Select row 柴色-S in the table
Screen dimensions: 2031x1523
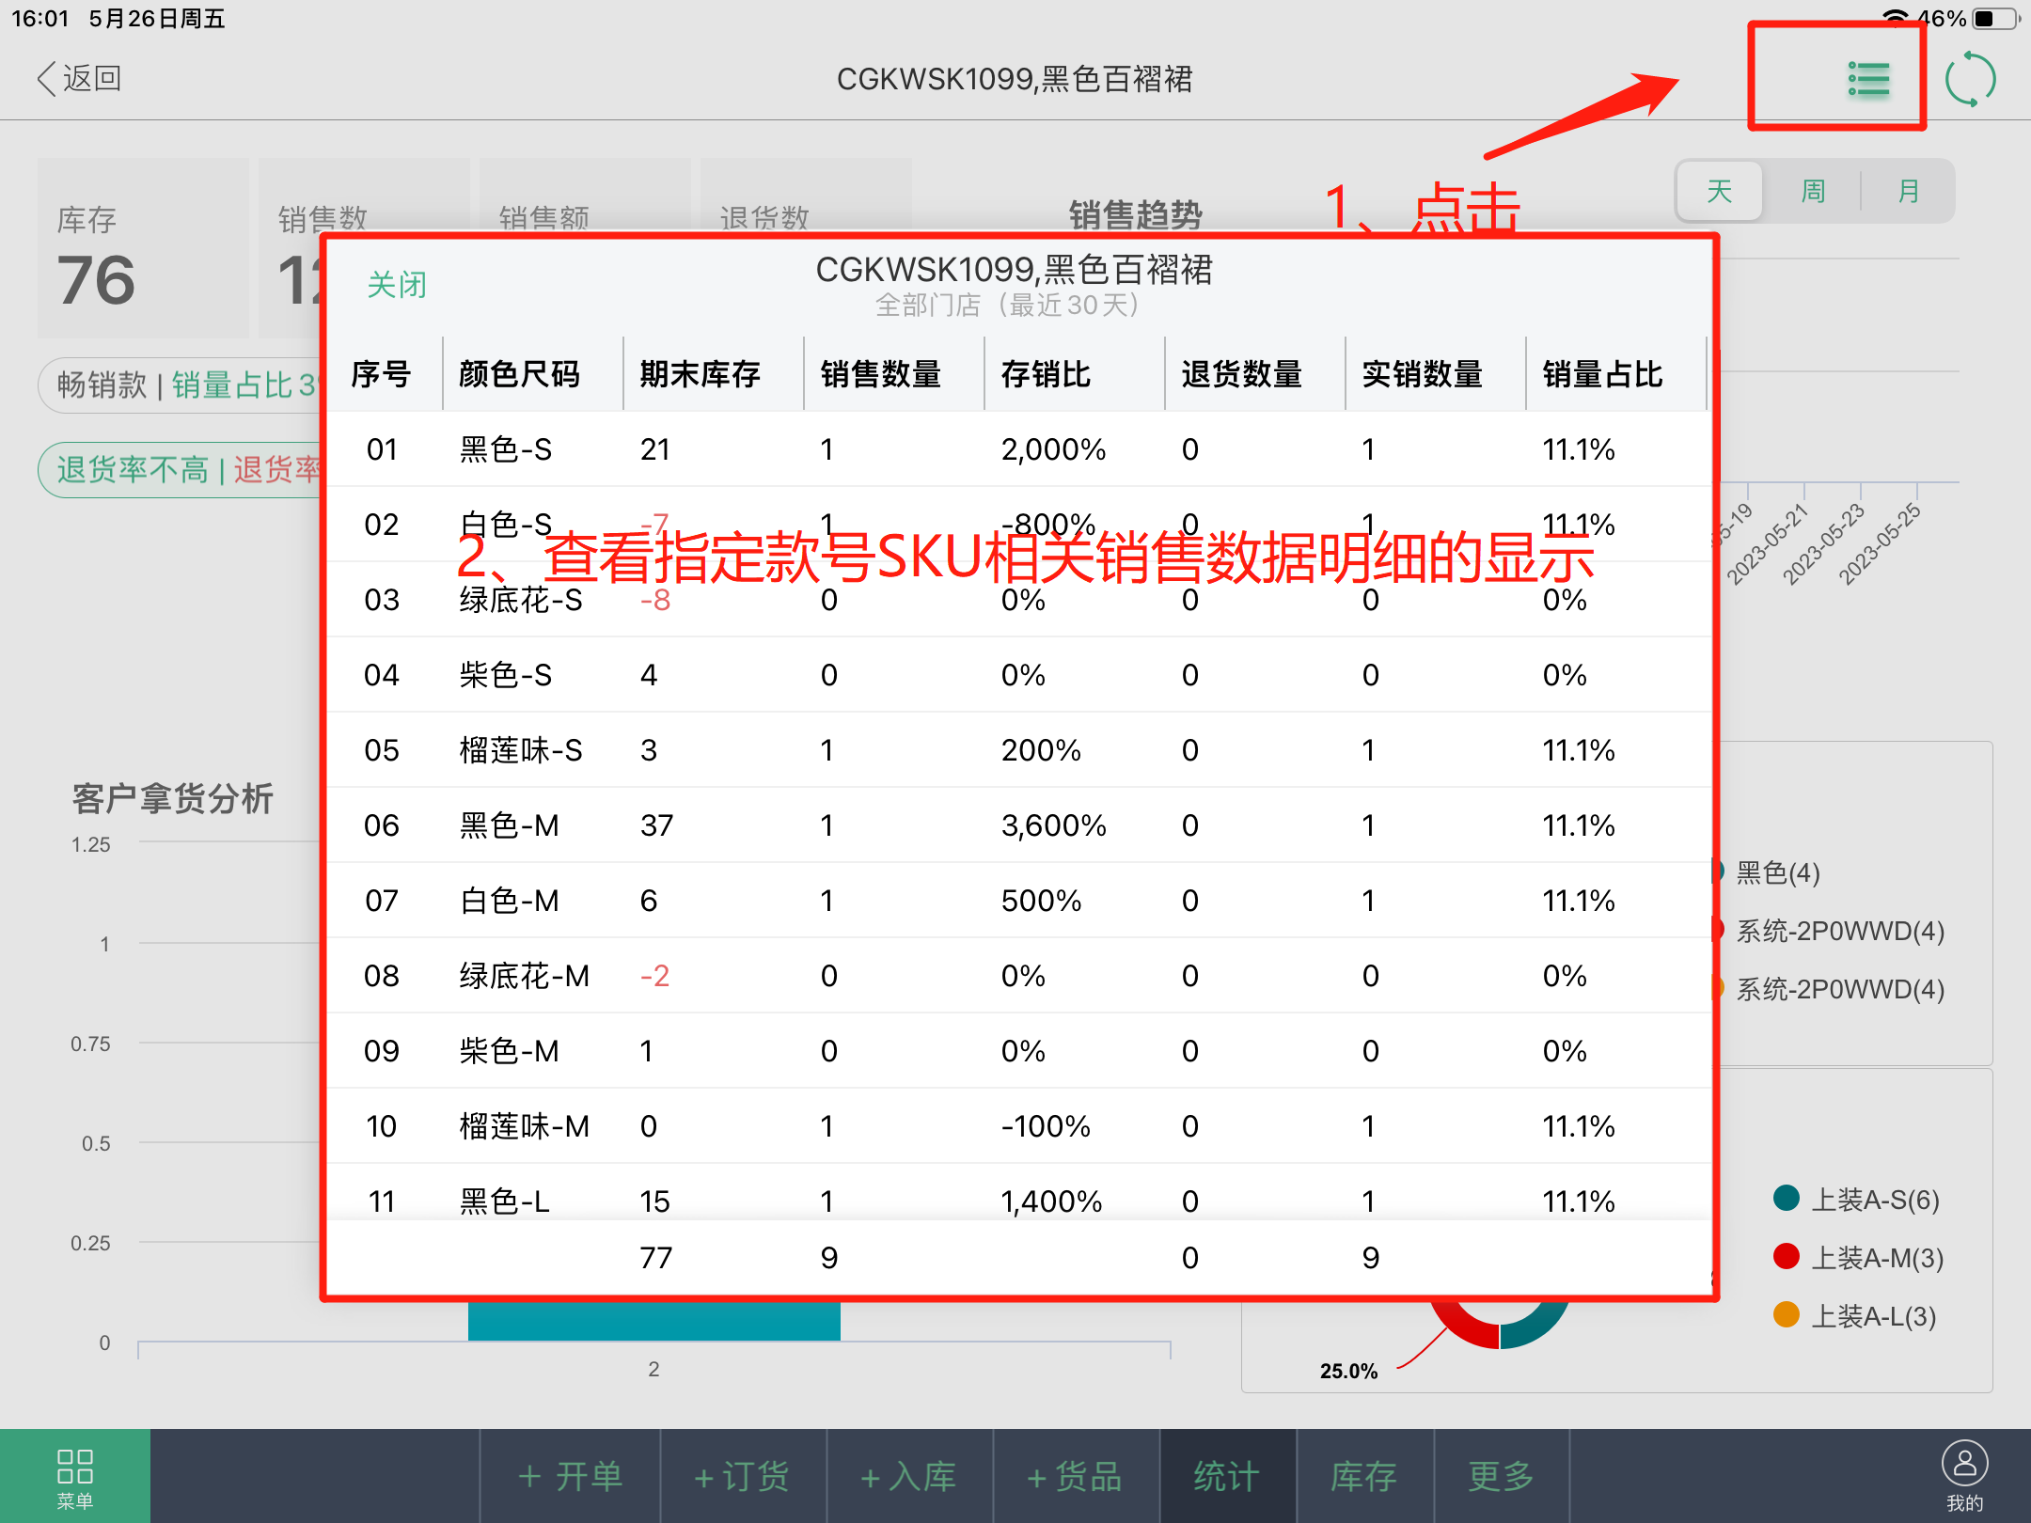(1018, 675)
